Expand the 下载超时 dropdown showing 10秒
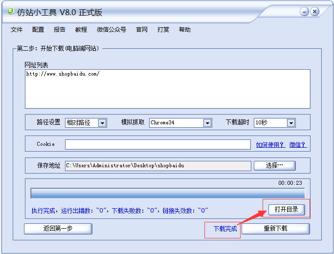The width and height of the screenshot is (334, 254). point(291,123)
